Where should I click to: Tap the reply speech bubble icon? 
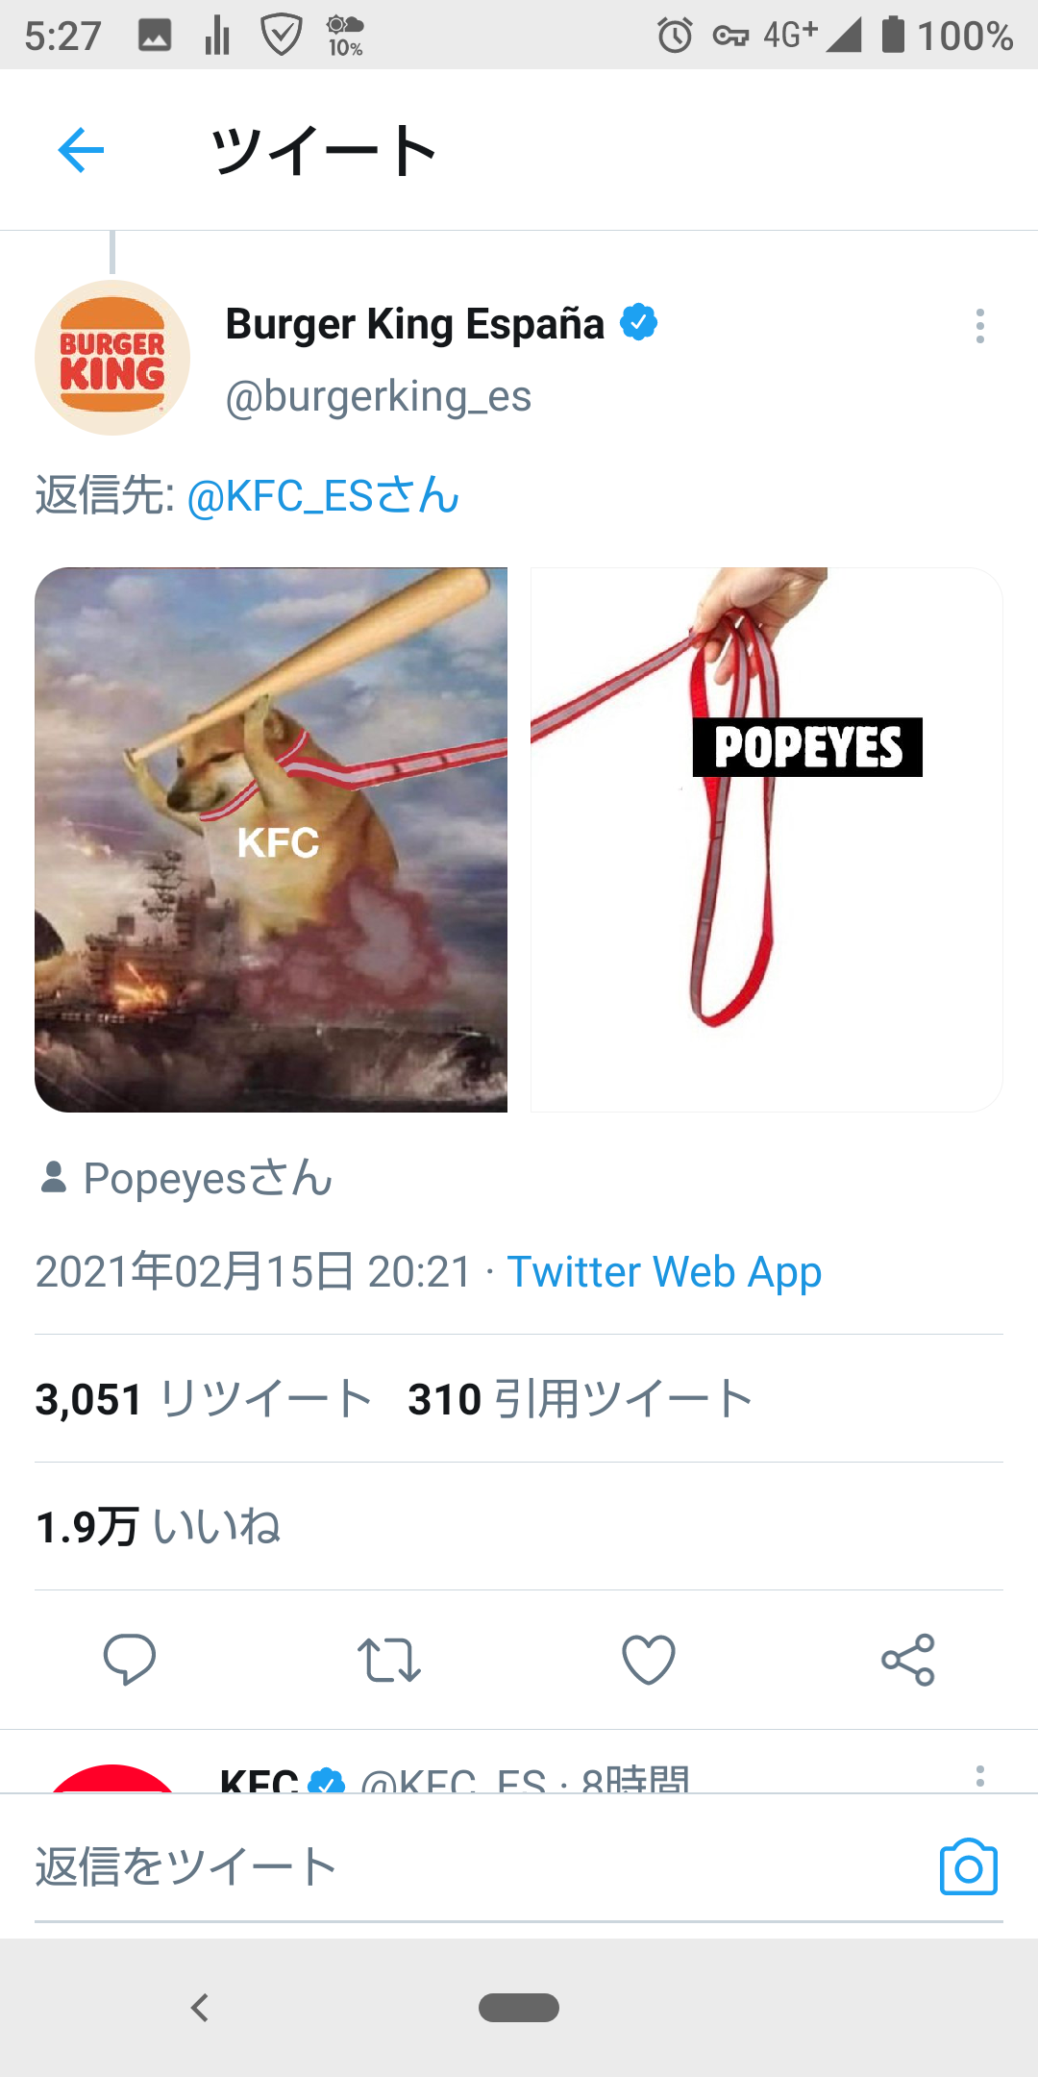pyautogui.click(x=130, y=1659)
